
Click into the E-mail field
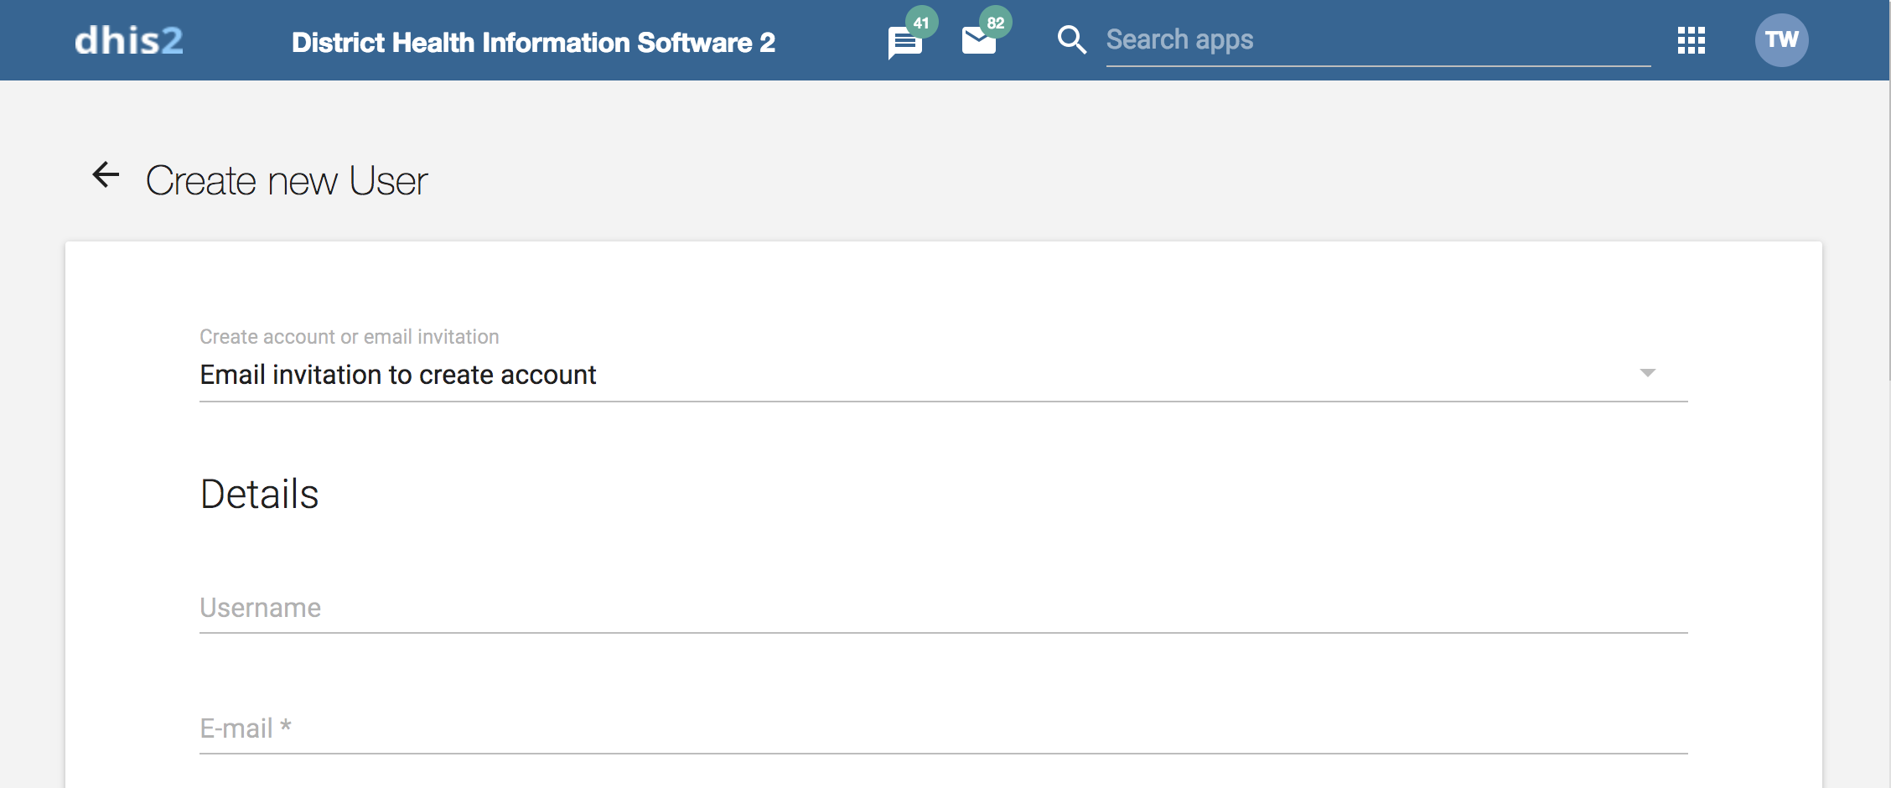[x=943, y=728]
